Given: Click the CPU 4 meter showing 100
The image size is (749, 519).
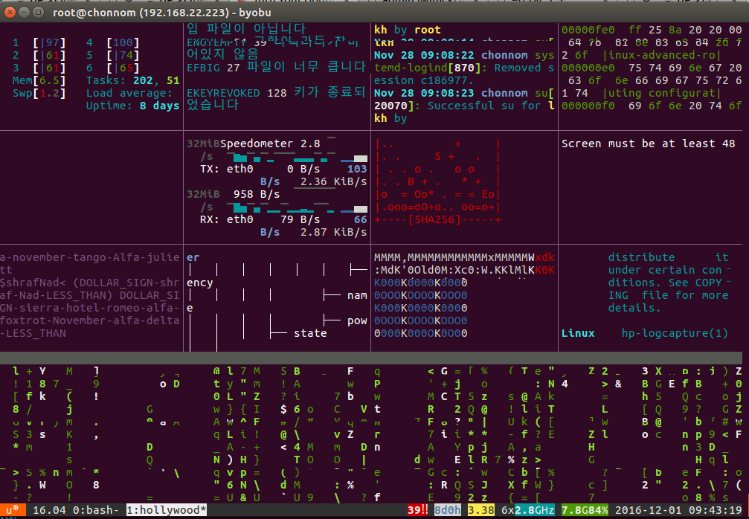Looking at the screenshot, I should click(x=113, y=42).
